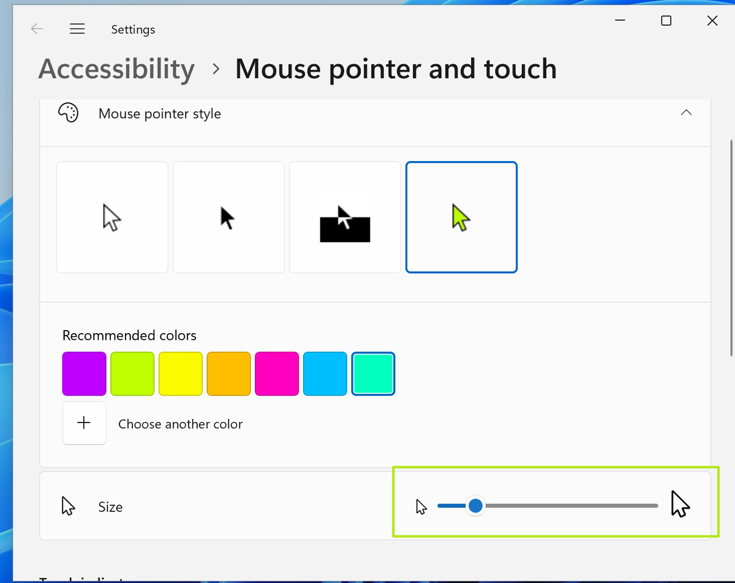Viewport: 735px width, 583px height.
Task: Click the pointer Size slider handle
Action: (x=476, y=506)
